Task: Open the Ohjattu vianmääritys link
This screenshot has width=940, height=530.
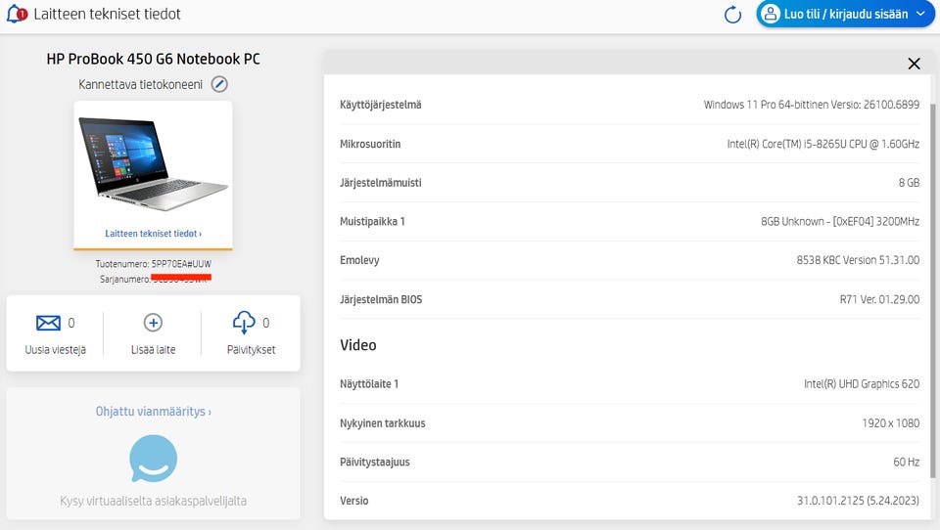Action: [x=153, y=412]
